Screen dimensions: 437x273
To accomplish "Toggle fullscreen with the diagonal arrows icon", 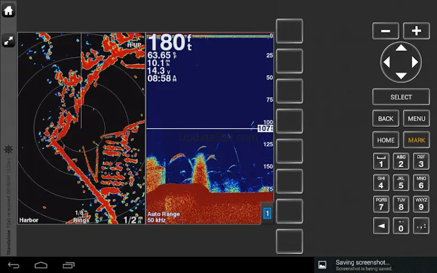I will tap(8, 40).
